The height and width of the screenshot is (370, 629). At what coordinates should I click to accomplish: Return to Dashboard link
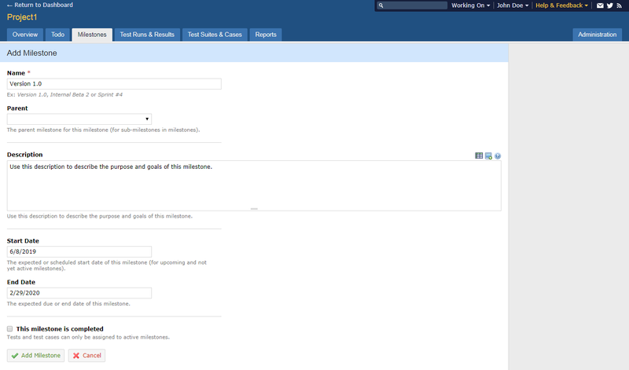pos(40,5)
